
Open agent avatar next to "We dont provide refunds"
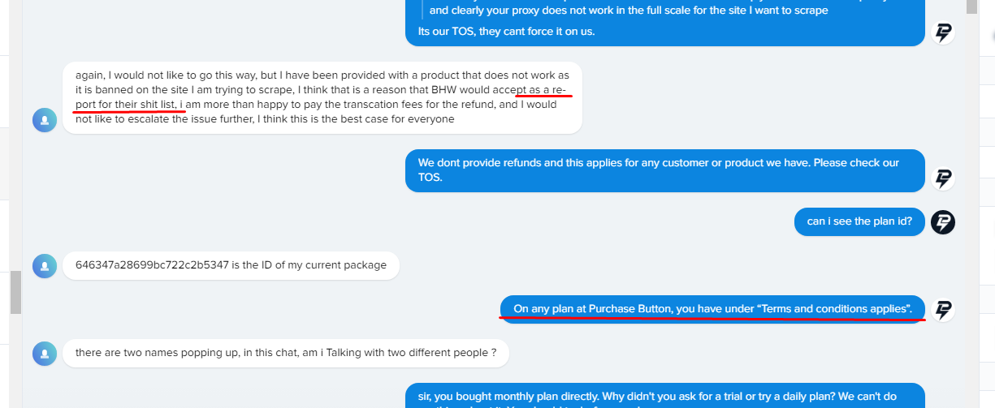[943, 178]
